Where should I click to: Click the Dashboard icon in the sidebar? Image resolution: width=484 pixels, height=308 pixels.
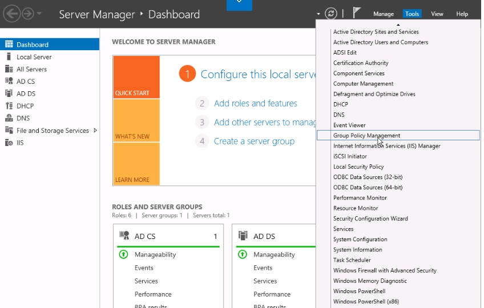coord(9,44)
